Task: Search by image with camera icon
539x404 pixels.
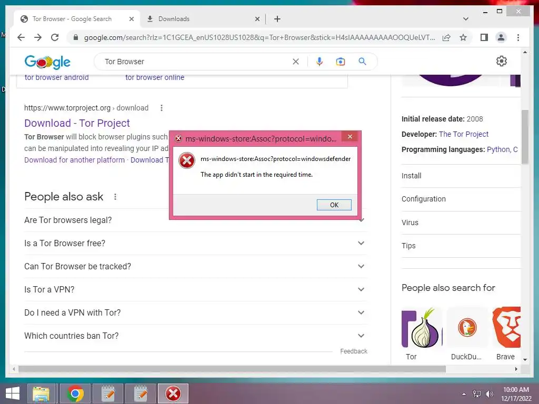Action: 341,62
